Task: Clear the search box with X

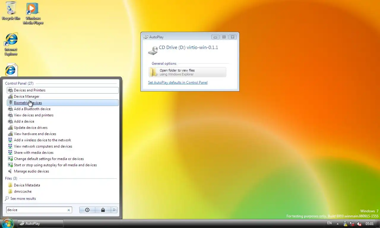Action: [x=69, y=210]
